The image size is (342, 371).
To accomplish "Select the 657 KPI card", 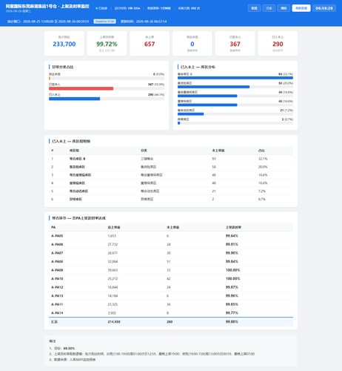I will (150, 44).
